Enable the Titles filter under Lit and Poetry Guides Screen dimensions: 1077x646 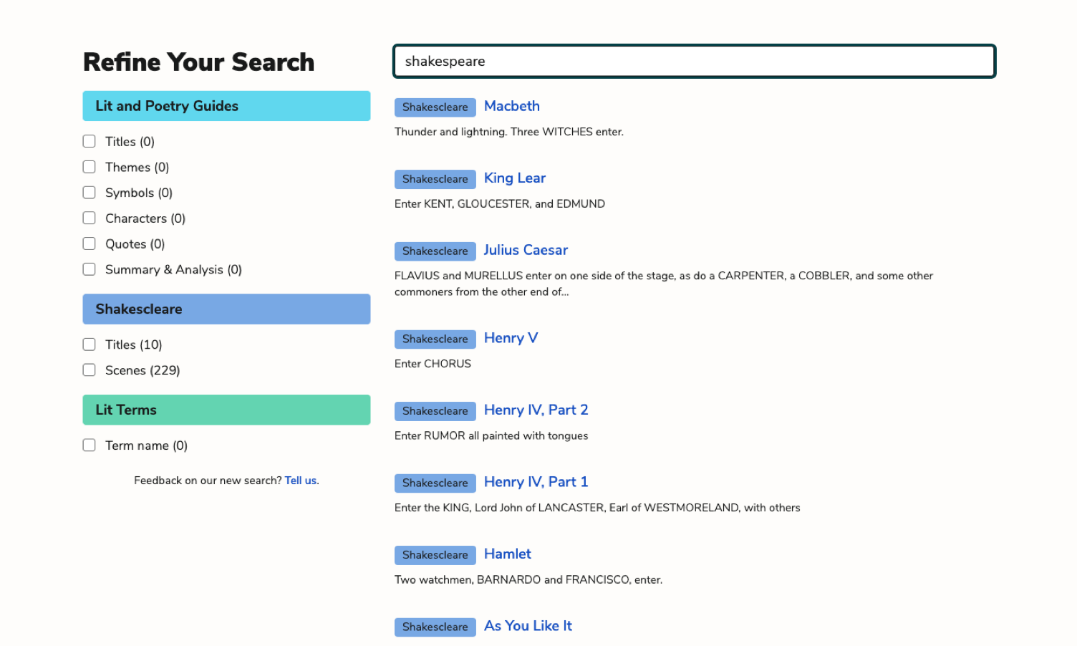(x=89, y=141)
